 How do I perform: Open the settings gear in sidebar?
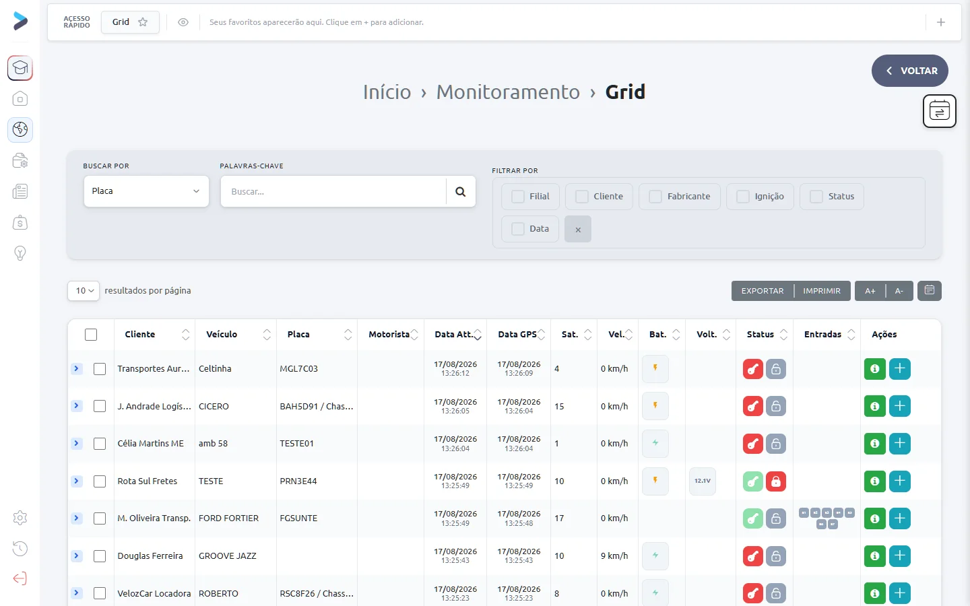tap(20, 518)
